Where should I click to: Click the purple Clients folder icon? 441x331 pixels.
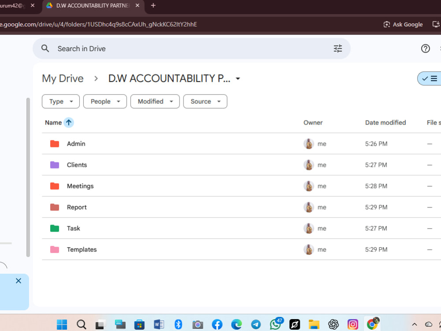coord(55,165)
